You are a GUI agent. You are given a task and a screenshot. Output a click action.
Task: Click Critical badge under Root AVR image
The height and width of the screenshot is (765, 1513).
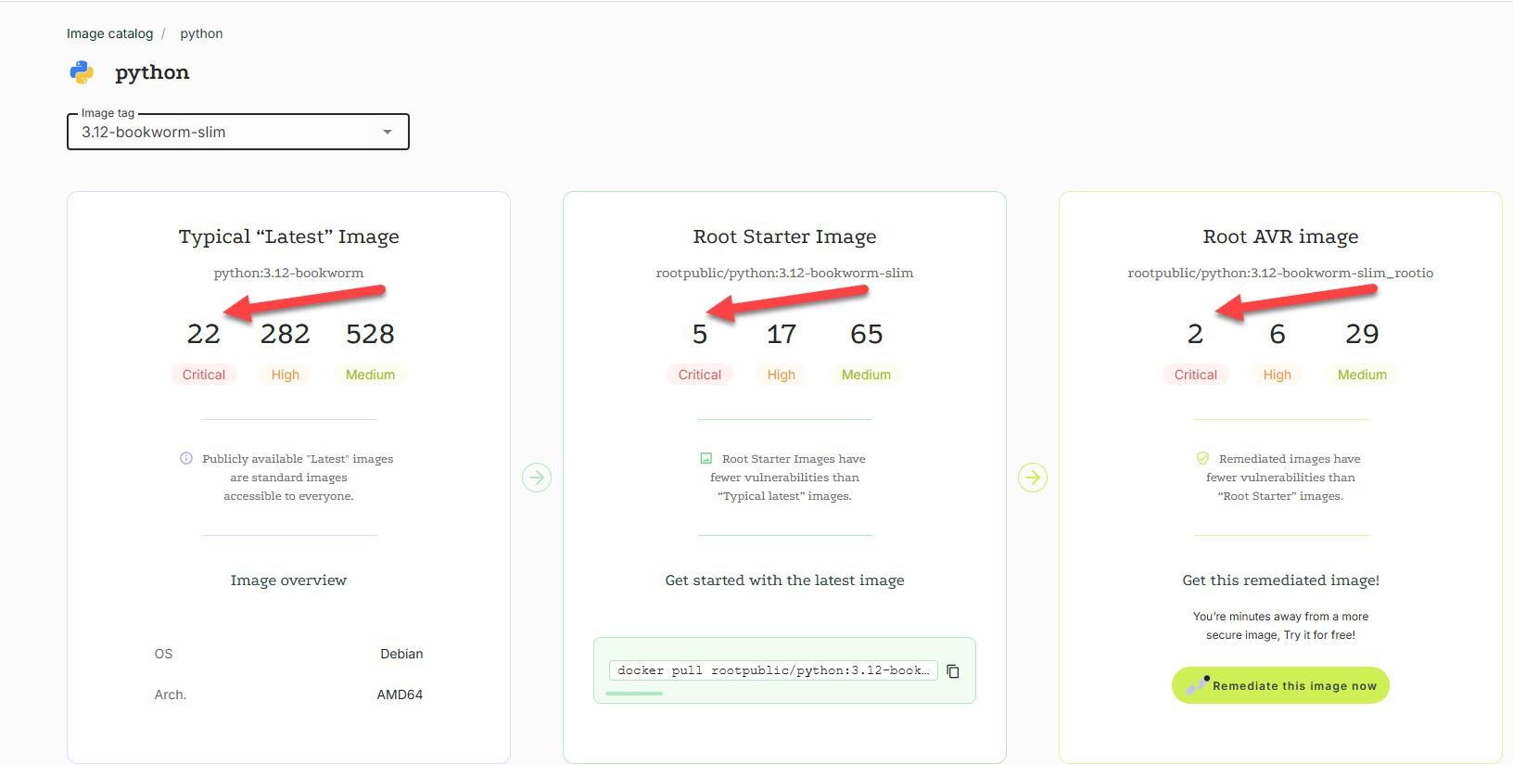pos(1196,375)
